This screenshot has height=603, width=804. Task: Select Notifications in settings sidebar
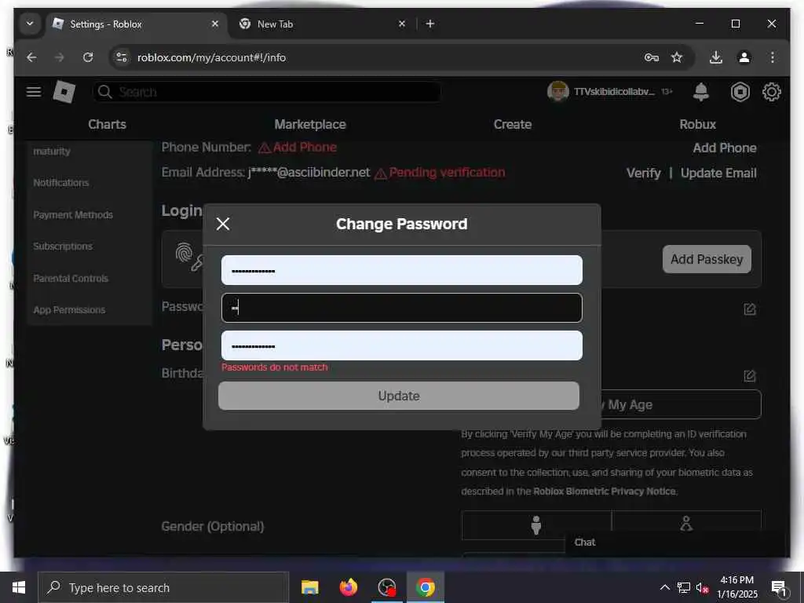[61, 183]
